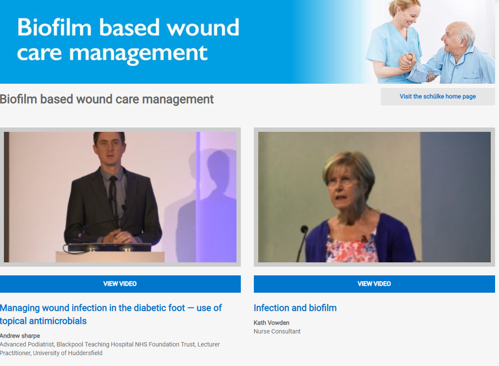
Task: Open the 'Infection and biofilm' title link
Action: (295, 308)
